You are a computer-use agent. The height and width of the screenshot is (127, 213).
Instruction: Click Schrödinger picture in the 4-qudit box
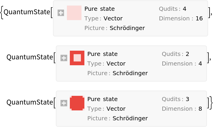pyautogui.click(x=127, y=28)
